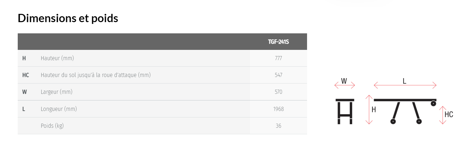Click the 1968 length value
This screenshot has width=469, height=162.
(278, 109)
